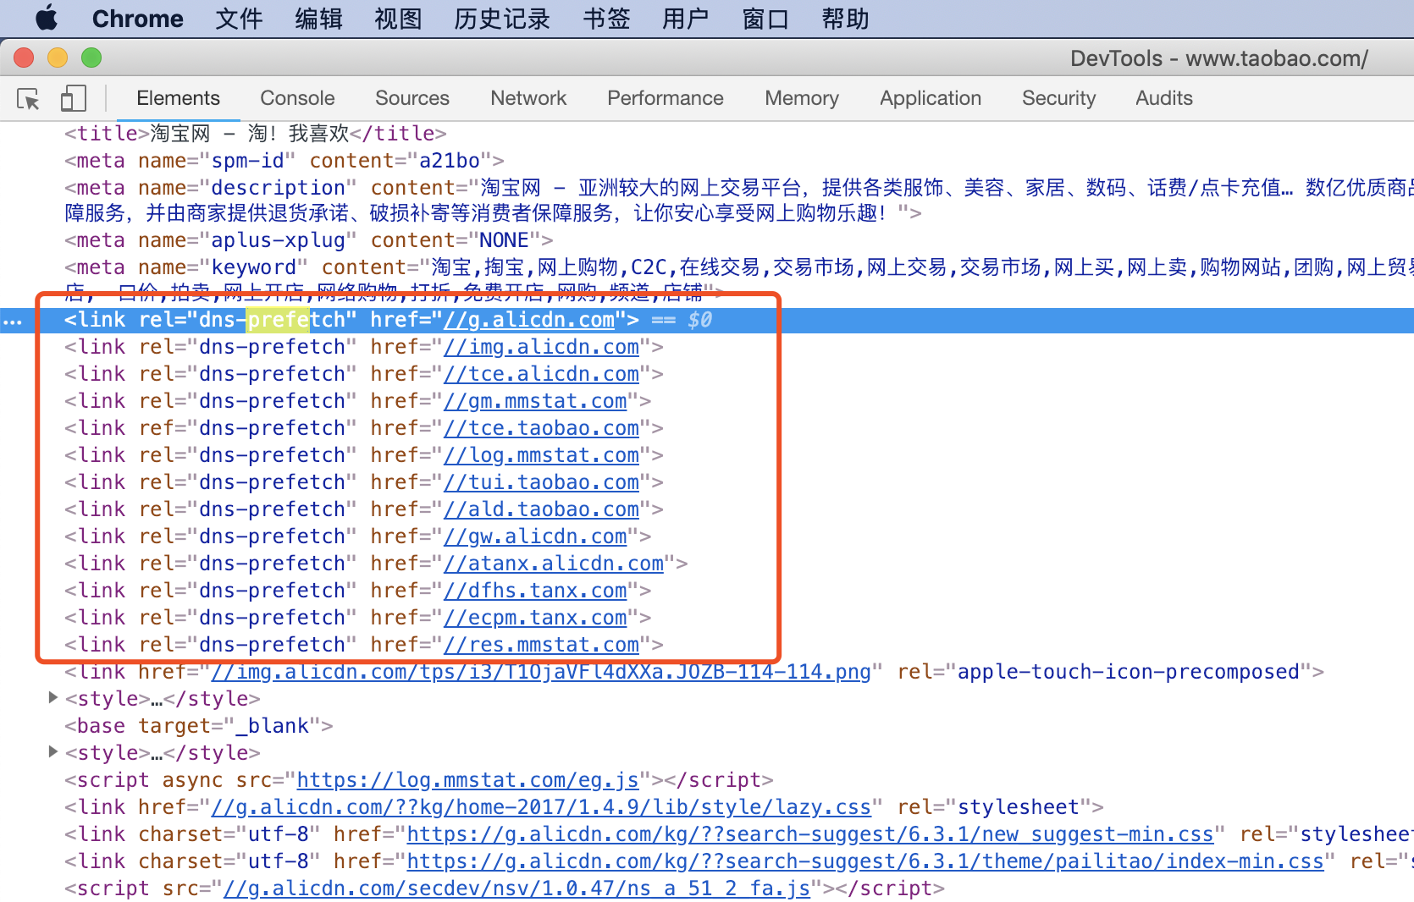This screenshot has height=902, width=1414.
Task: Open the 用户 menu
Action: [685, 19]
